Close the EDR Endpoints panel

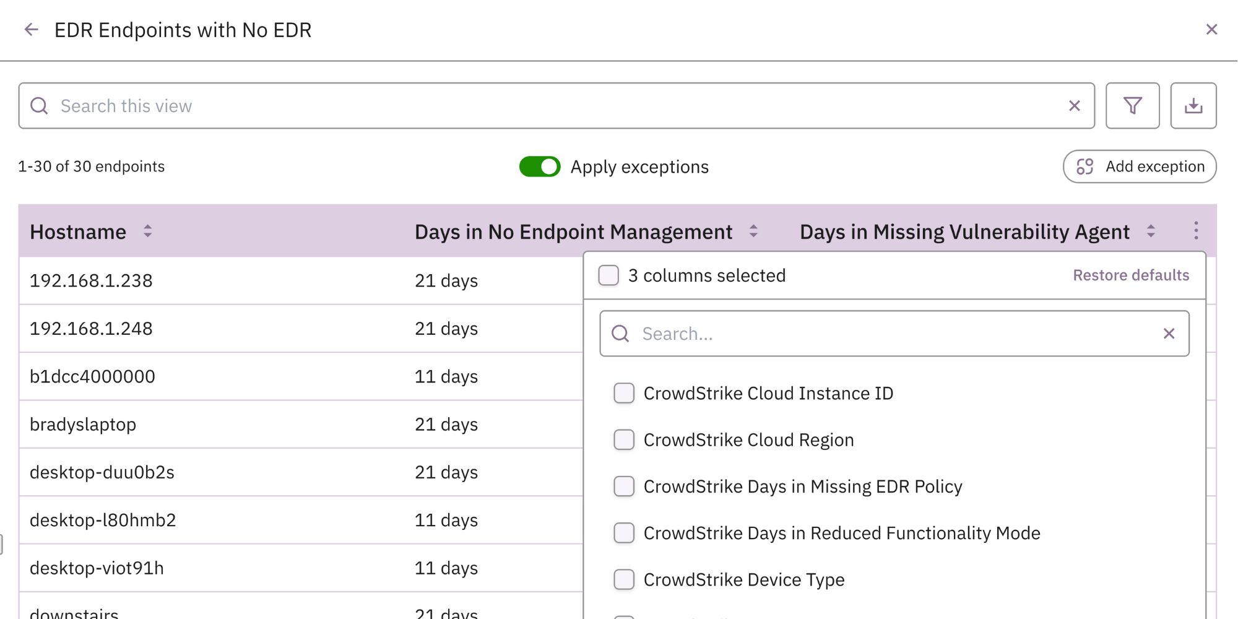click(1211, 29)
